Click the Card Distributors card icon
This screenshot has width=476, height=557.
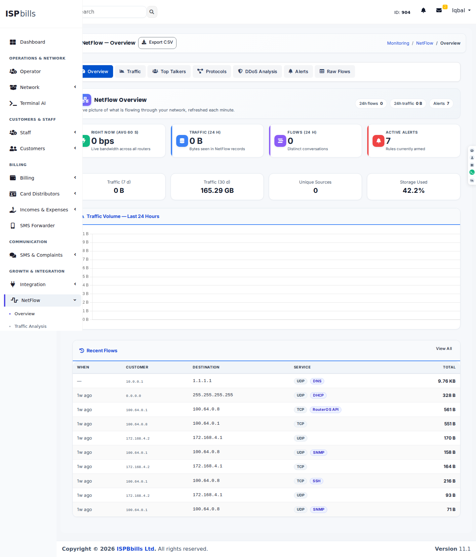point(13,194)
